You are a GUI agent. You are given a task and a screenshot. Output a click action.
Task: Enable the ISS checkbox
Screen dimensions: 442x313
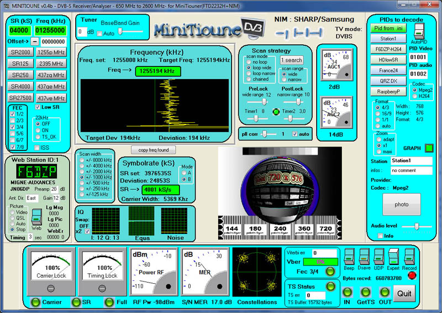(x=36, y=148)
